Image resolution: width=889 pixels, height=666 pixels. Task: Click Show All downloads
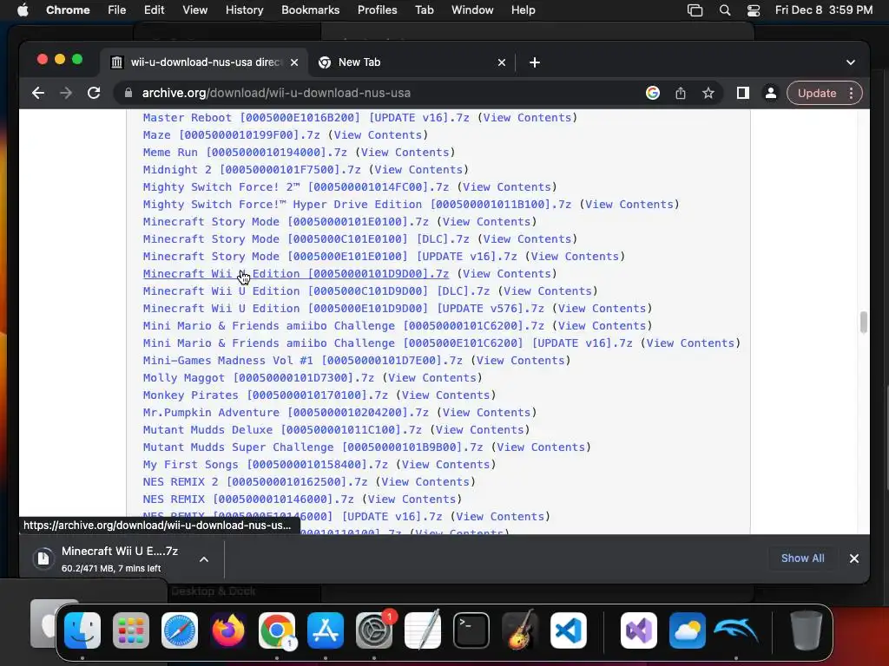pos(802,558)
